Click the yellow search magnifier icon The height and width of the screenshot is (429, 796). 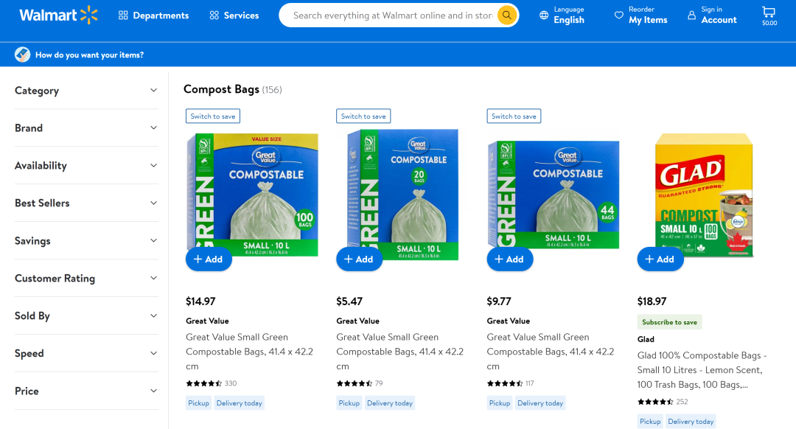pyautogui.click(x=506, y=15)
